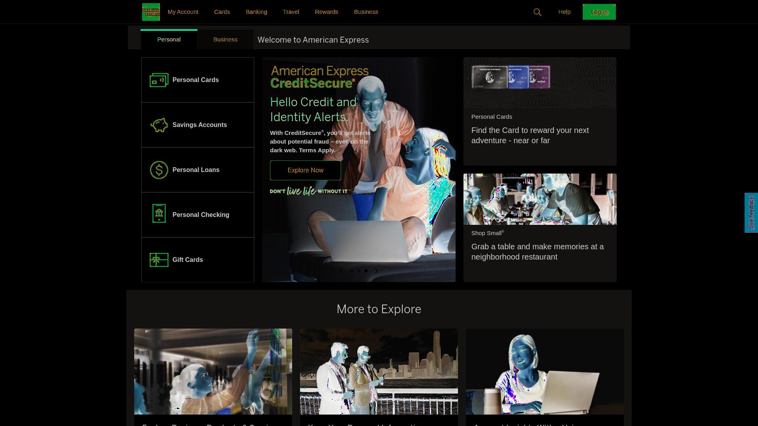Click the woman with sticky notes photo
The width and height of the screenshot is (758, 426).
213,372
